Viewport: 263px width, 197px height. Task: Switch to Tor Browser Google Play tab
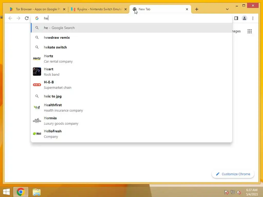pyautogui.click(x=37, y=9)
